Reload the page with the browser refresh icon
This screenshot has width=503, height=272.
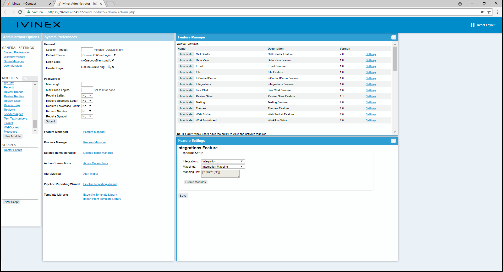coord(20,12)
